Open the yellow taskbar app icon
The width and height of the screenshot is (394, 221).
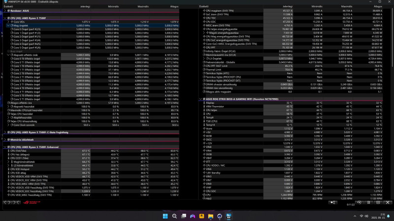201,216
